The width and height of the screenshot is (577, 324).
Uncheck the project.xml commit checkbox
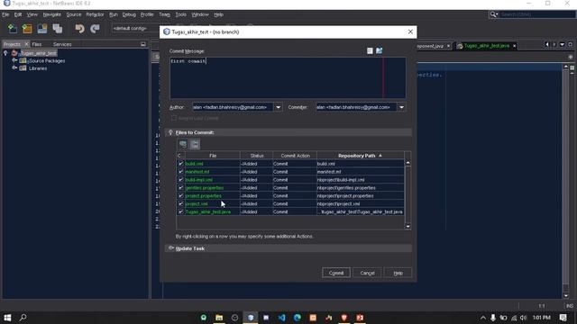click(180, 203)
